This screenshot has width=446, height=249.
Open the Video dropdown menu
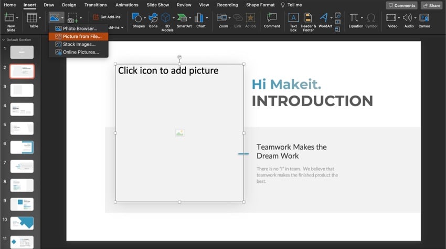pos(398,18)
